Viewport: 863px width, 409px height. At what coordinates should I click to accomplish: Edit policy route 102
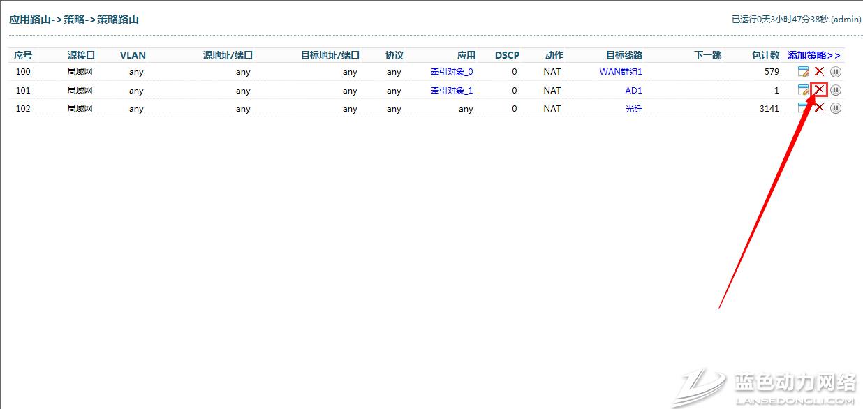click(x=804, y=108)
